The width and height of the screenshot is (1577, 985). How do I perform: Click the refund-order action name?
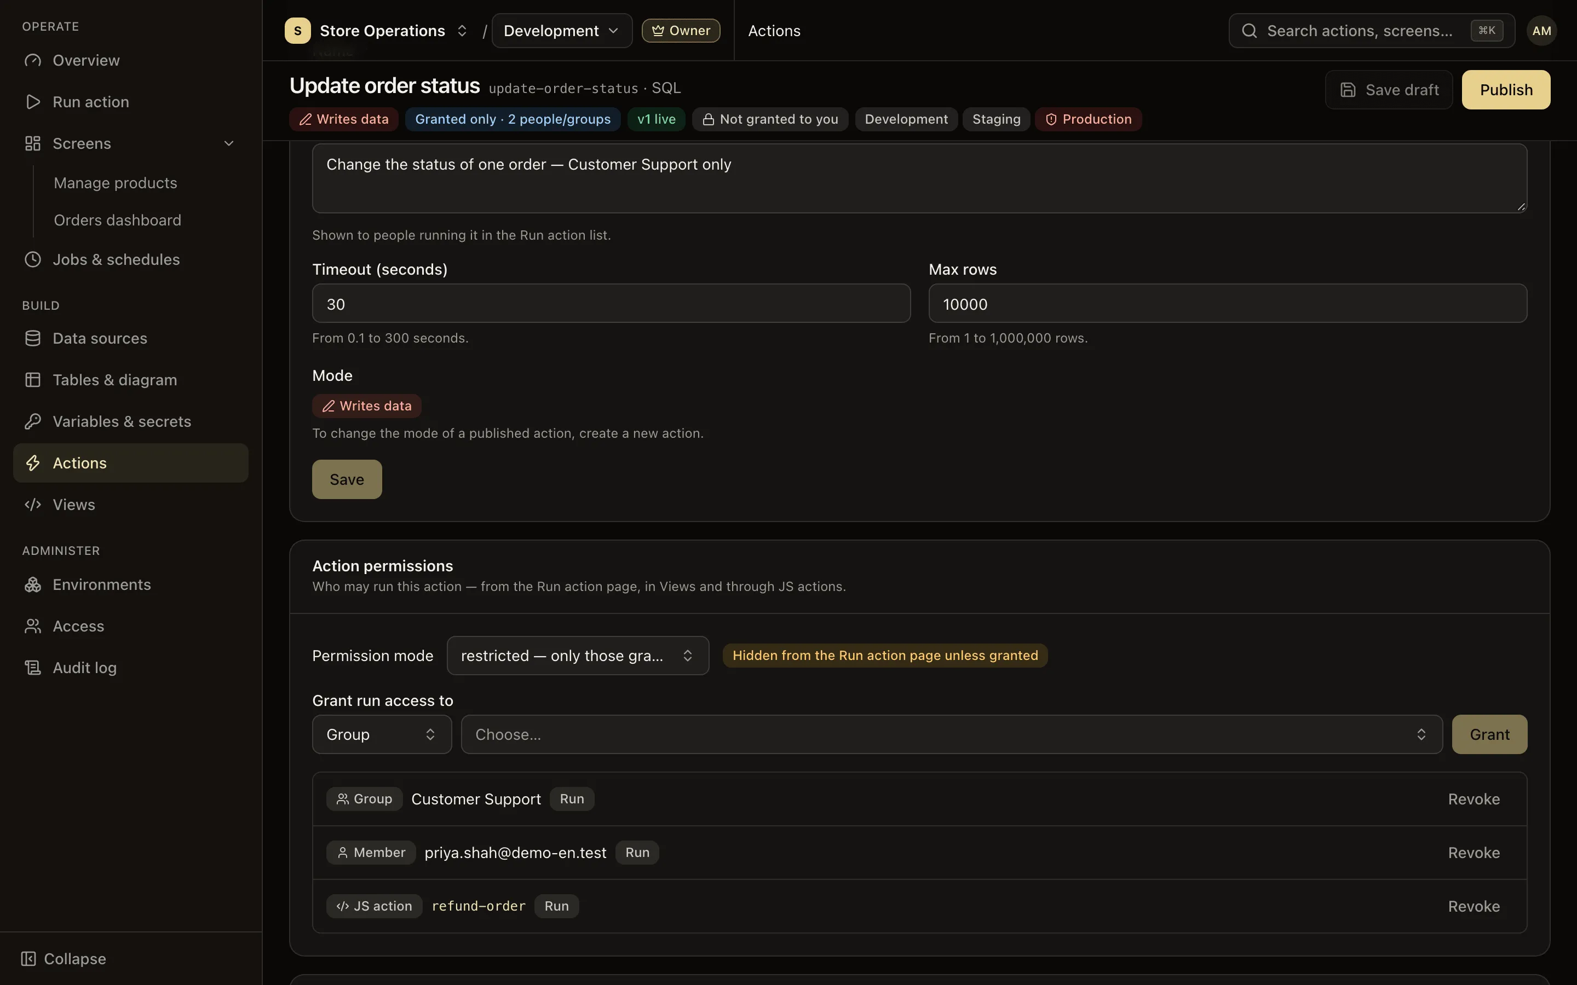coord(479,906)
